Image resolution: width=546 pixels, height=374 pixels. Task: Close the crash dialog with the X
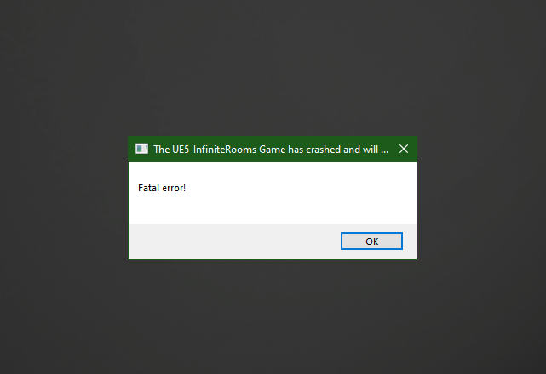[404, 149]
